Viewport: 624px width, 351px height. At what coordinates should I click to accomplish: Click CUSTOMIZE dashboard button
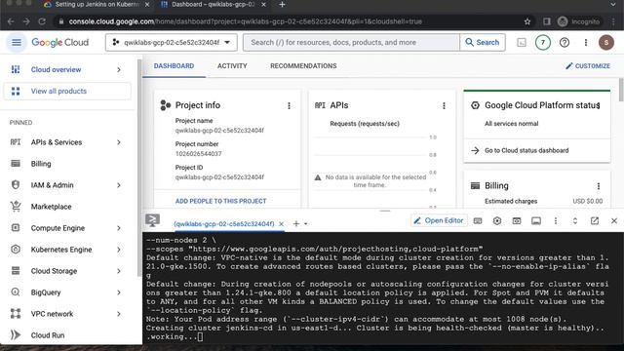pyautogui.click(x=588, y=66)
